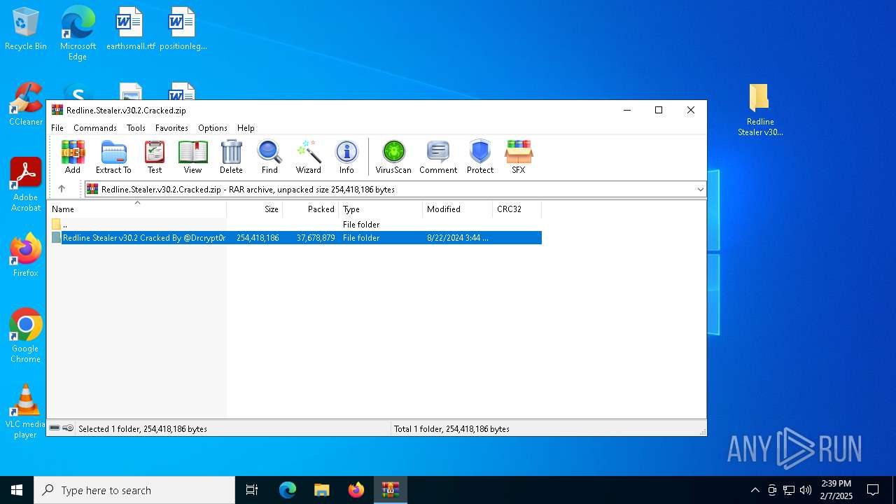Open the File menu

pos(57,128)
